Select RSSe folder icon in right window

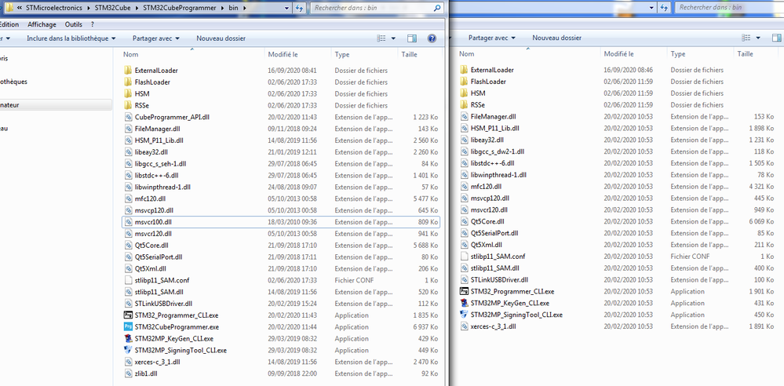click(464, 105)
